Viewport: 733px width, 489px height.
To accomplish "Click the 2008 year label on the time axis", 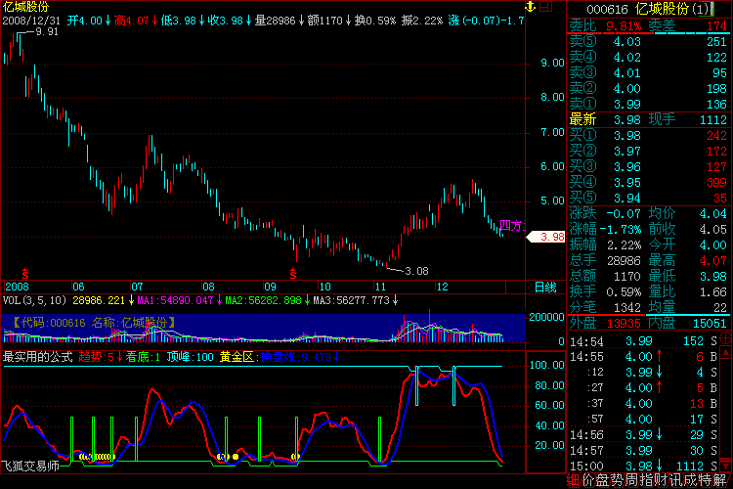I will tap(17, 287).
